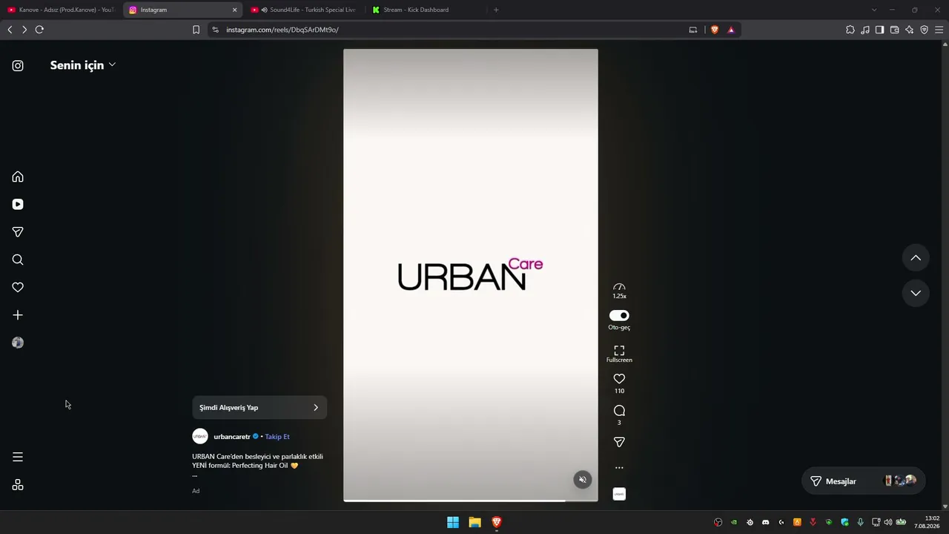Click the address bar URL field
Viewport: 949px width, 534px height.
point(452,30)
